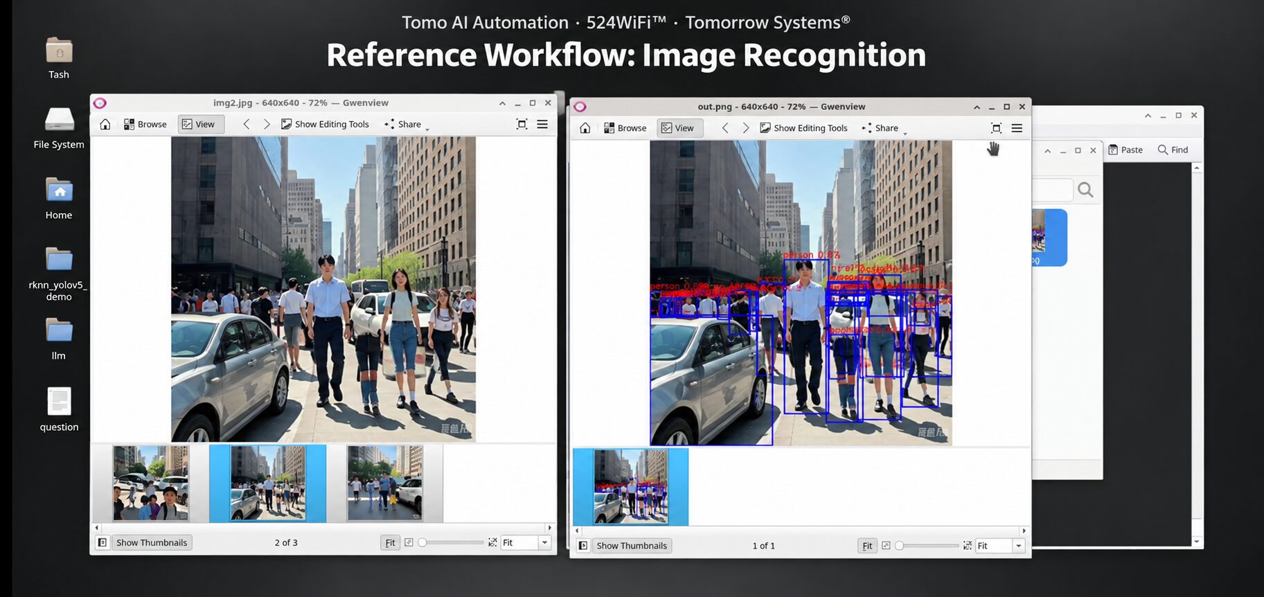Toggle the sidebar icon in the out.png status bar
Viewport: 1264px width, 597px height.
pos(583,546)
